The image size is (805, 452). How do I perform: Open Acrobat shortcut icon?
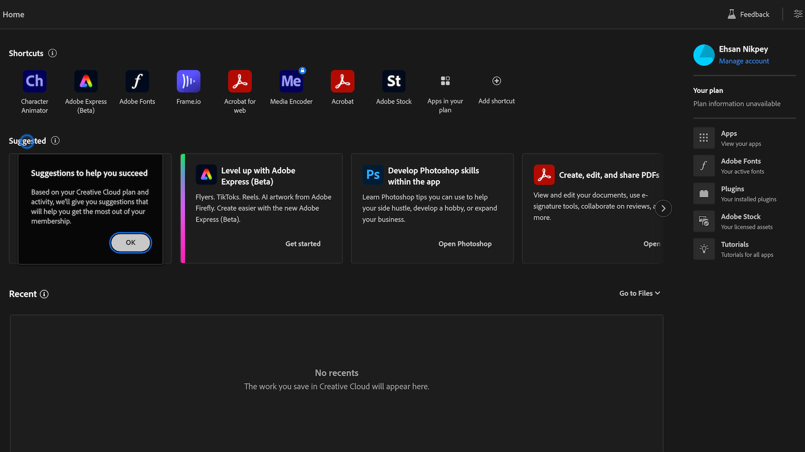pos(343,81)
